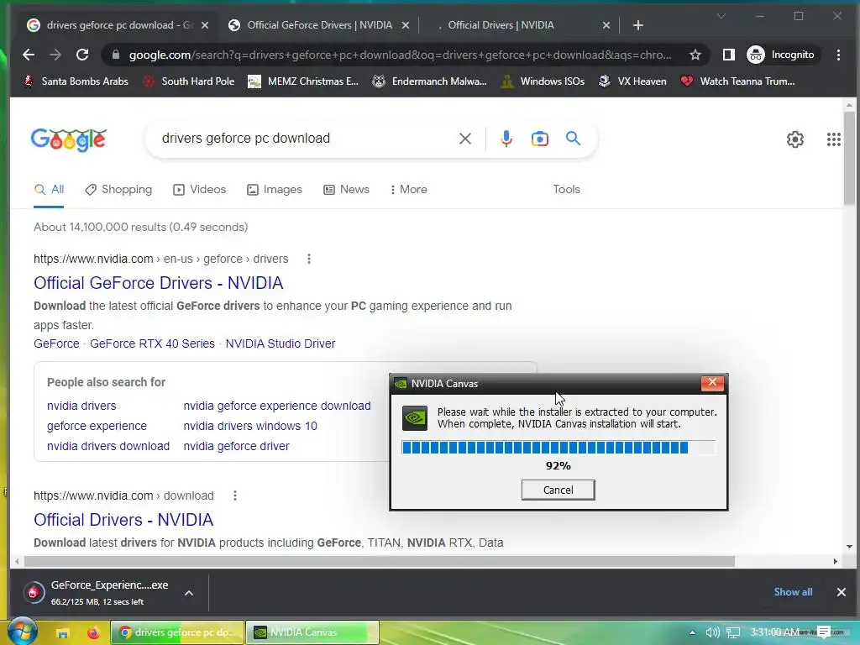The width and height of the screenshot is (860, 645).
Task: Click the horizontal page scrollbar
Action: 379,561
